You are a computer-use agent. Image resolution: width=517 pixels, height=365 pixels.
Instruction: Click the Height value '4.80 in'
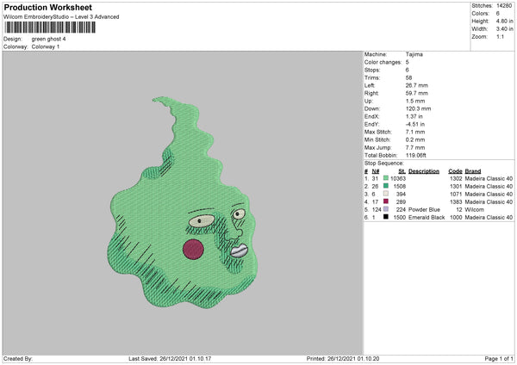click(504, 21)
